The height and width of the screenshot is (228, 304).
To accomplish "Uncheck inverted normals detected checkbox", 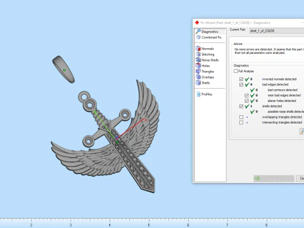I will 241,79.
